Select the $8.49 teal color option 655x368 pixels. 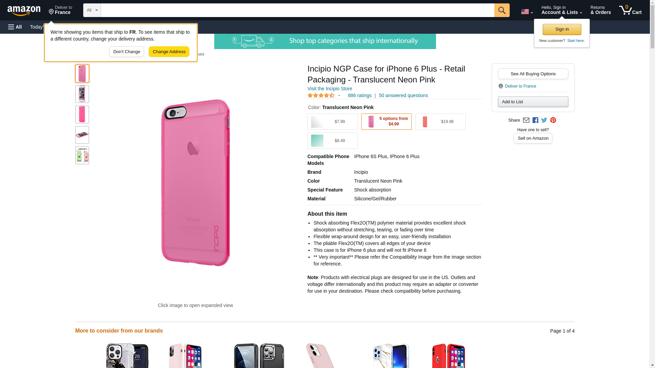click(x=333, y=141)
